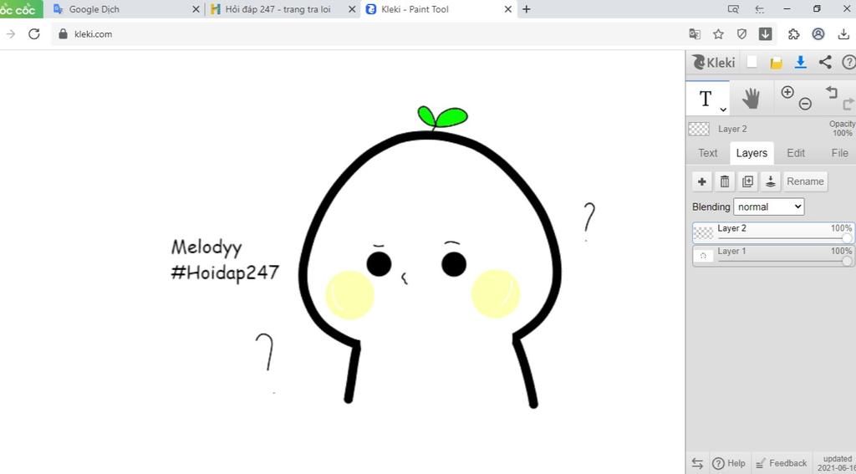
Task: Click the Layer 2 thumbnail preview
Action: (704, 232)
